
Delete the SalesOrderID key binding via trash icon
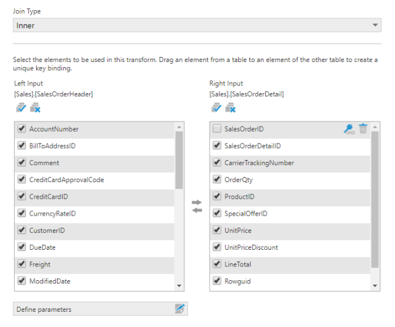coord(363,129)
